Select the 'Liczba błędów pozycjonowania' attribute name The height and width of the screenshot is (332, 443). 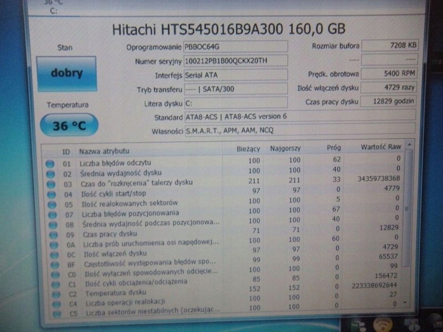click(x=131, y=214)
